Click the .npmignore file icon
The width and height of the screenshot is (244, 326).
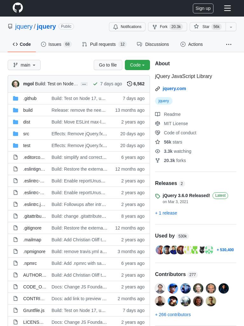coord(16,252)
